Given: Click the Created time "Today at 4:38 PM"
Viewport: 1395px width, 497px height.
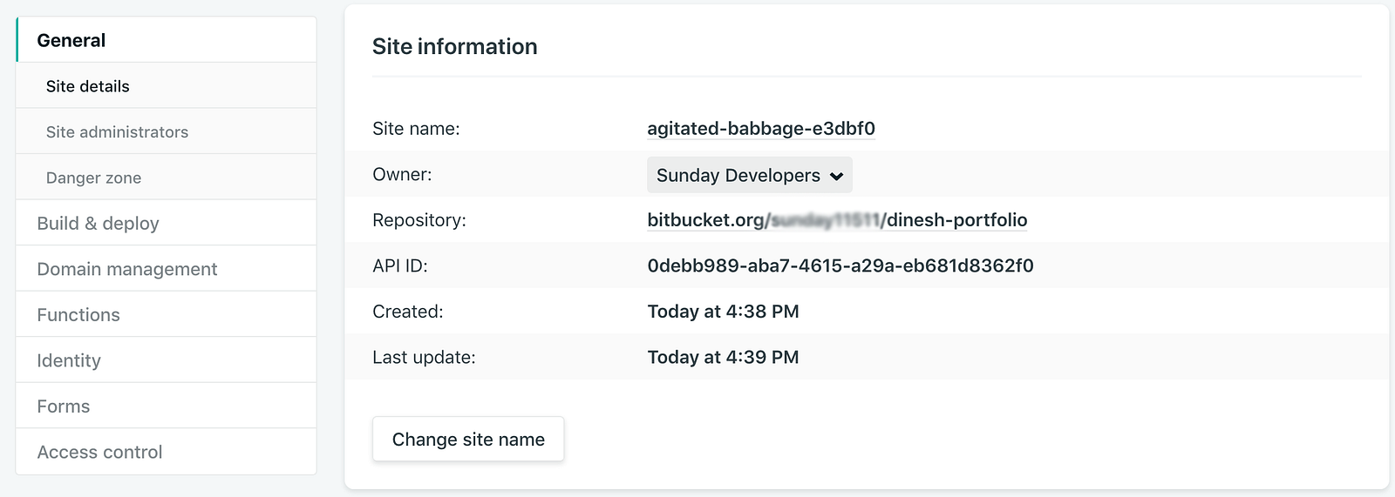Looking at the screenshot, I should [723, 312].
